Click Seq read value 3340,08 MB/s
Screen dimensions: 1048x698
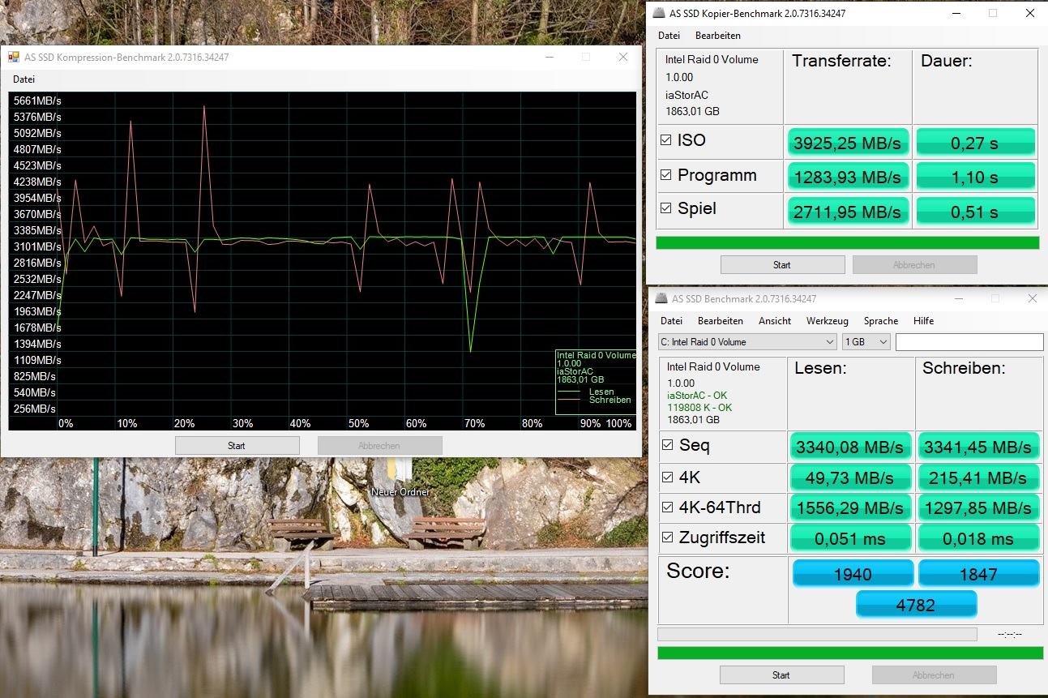point(850,447)
